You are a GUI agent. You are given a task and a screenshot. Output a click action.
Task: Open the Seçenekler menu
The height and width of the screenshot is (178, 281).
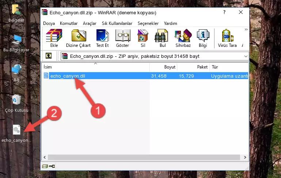pyautogui.click(x=148, y=23)
